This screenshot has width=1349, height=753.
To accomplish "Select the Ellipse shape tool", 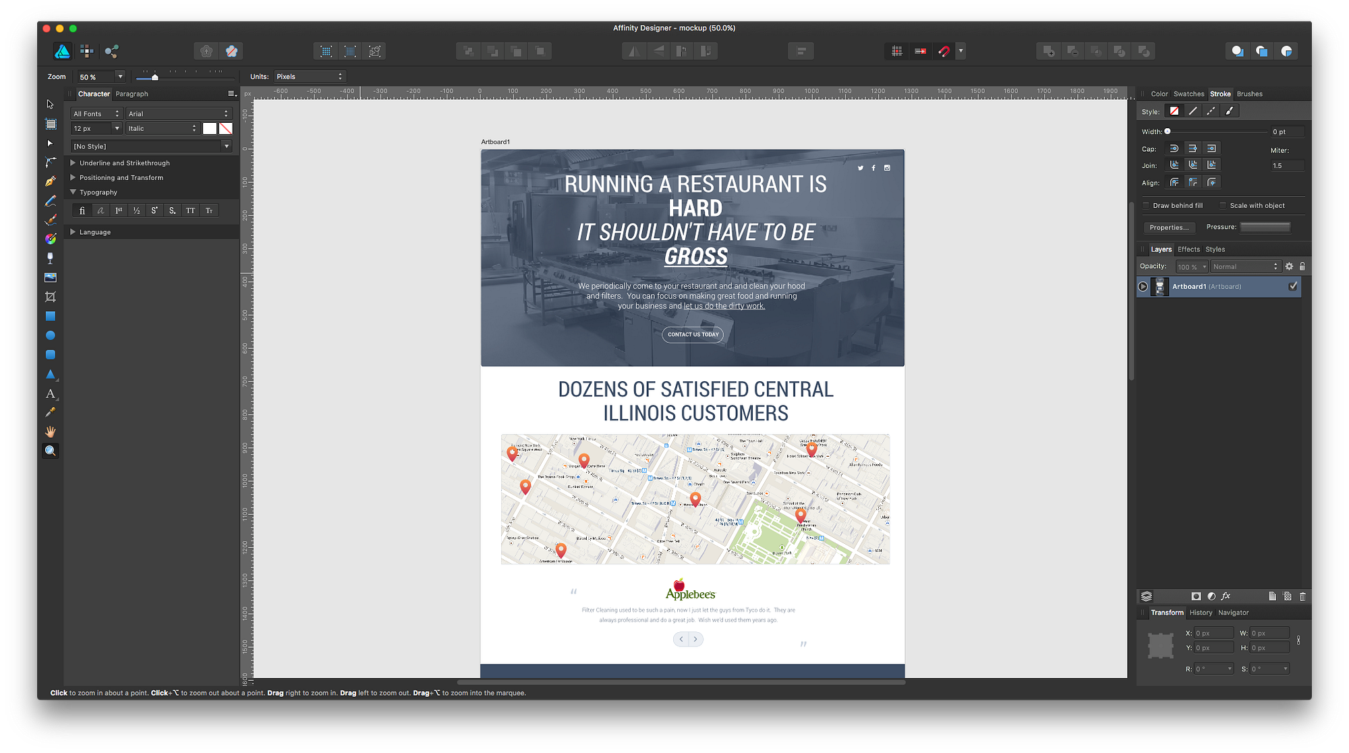I will point(51,335).
